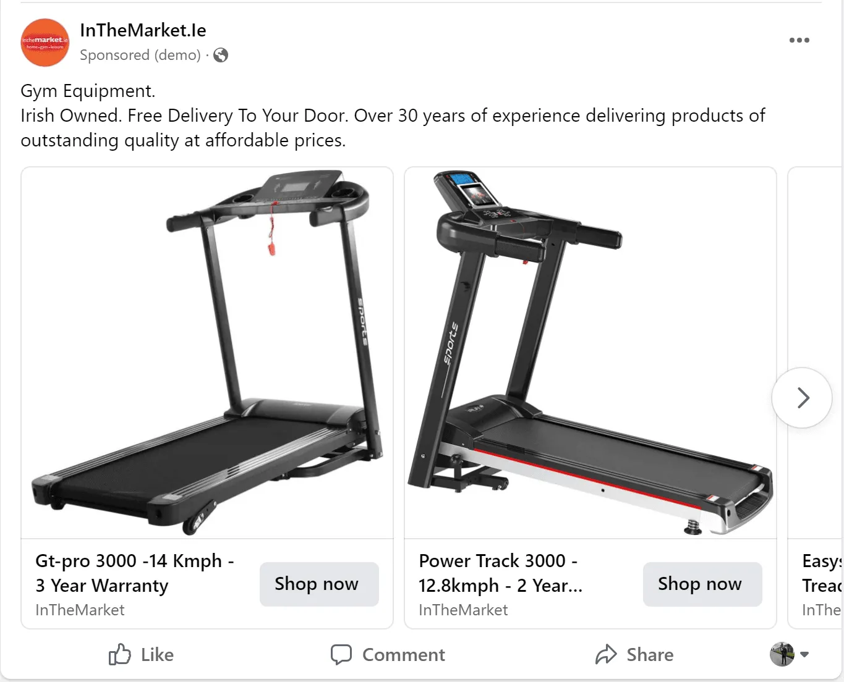The height and width of the screenshot is (682, 844).
Task: Click the Comment speech bubble icon
Action: [341, 655]
